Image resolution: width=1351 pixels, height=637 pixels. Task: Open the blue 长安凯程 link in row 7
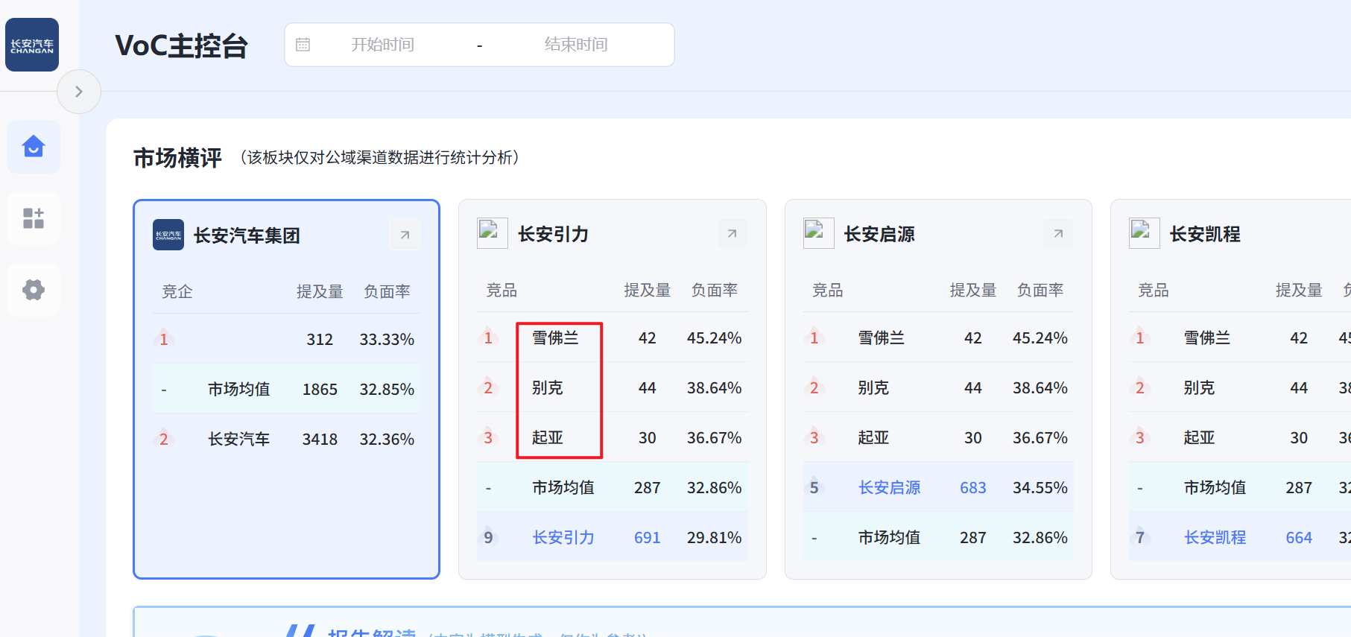[x=1215, y=537]
